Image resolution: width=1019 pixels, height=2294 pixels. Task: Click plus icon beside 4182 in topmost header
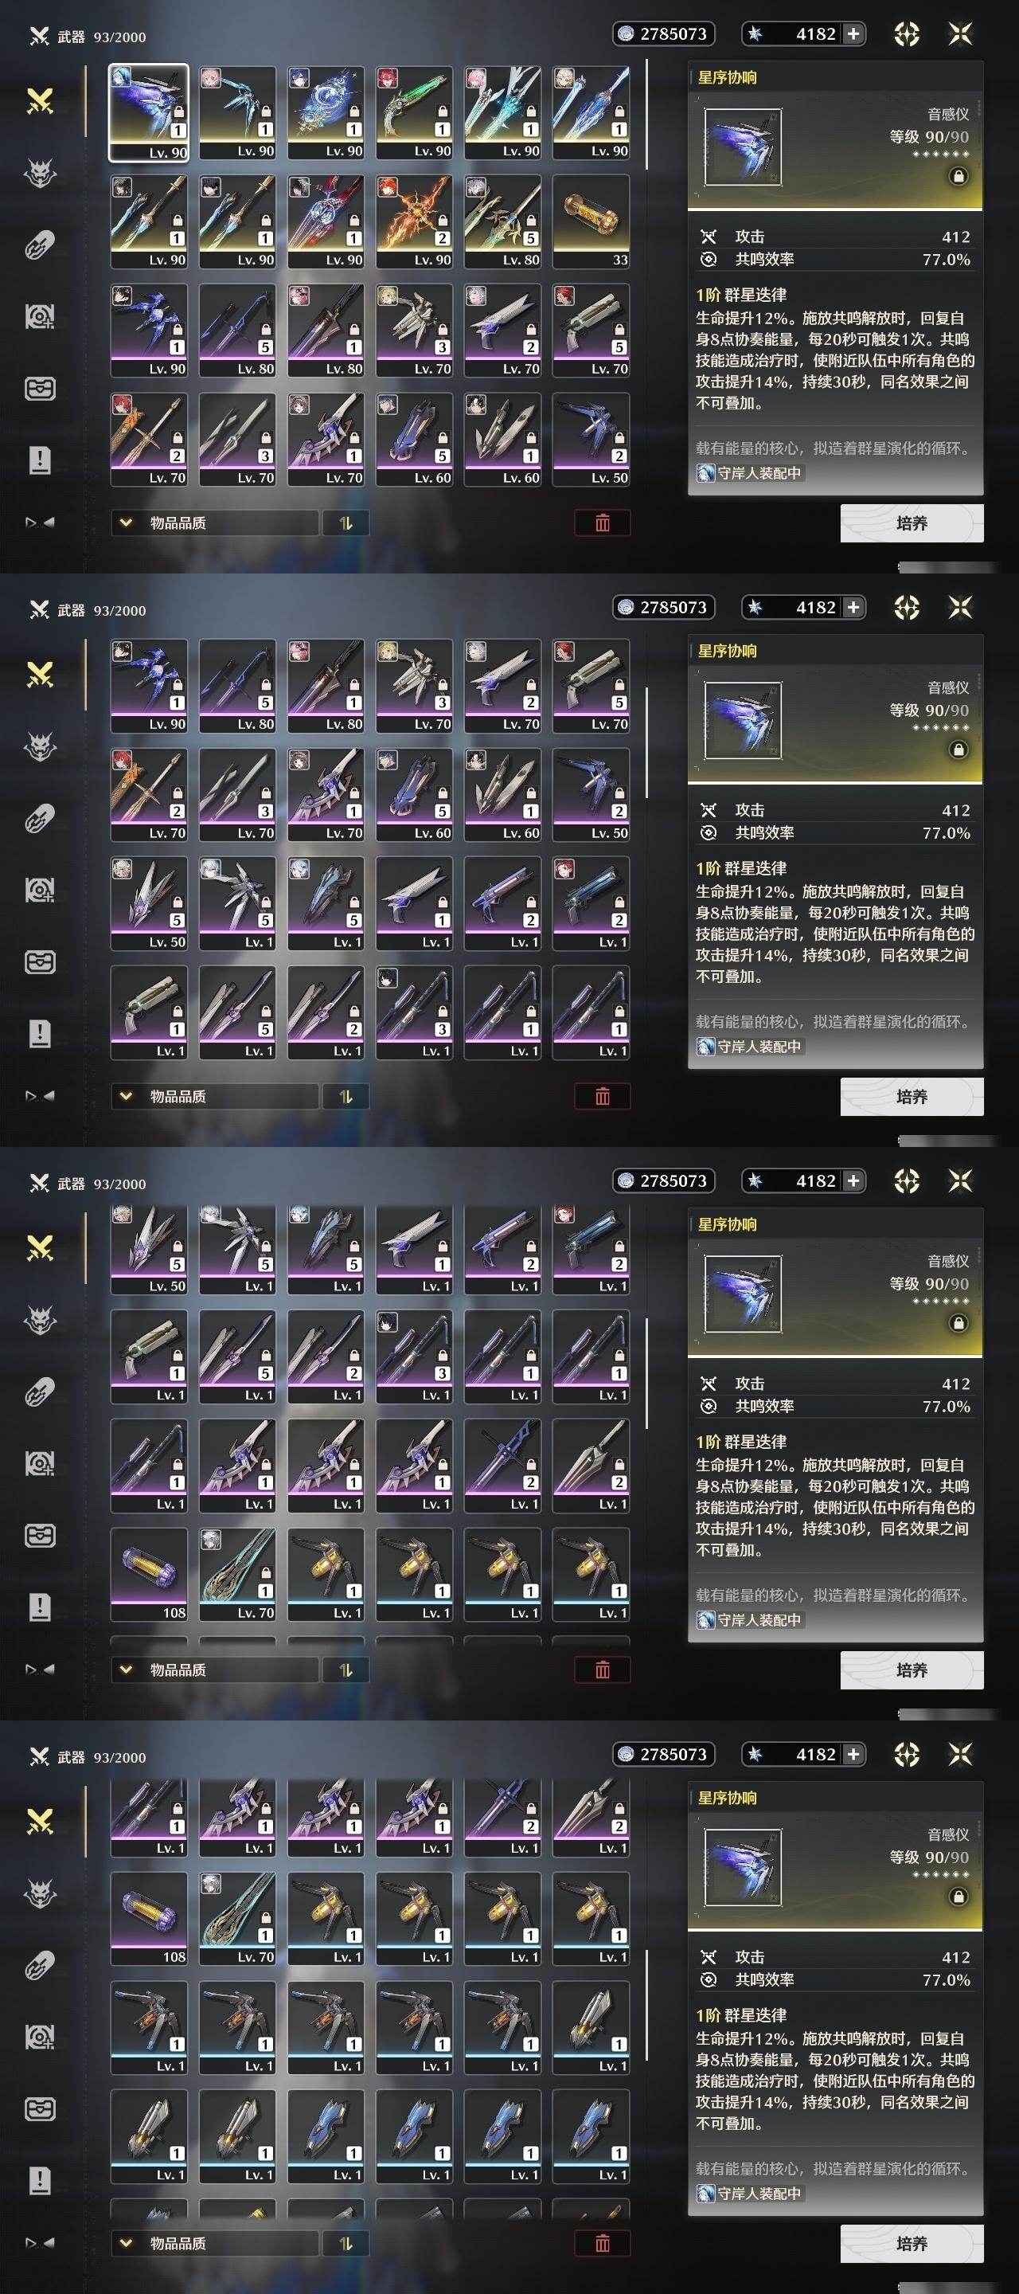[x=853, y=33]
